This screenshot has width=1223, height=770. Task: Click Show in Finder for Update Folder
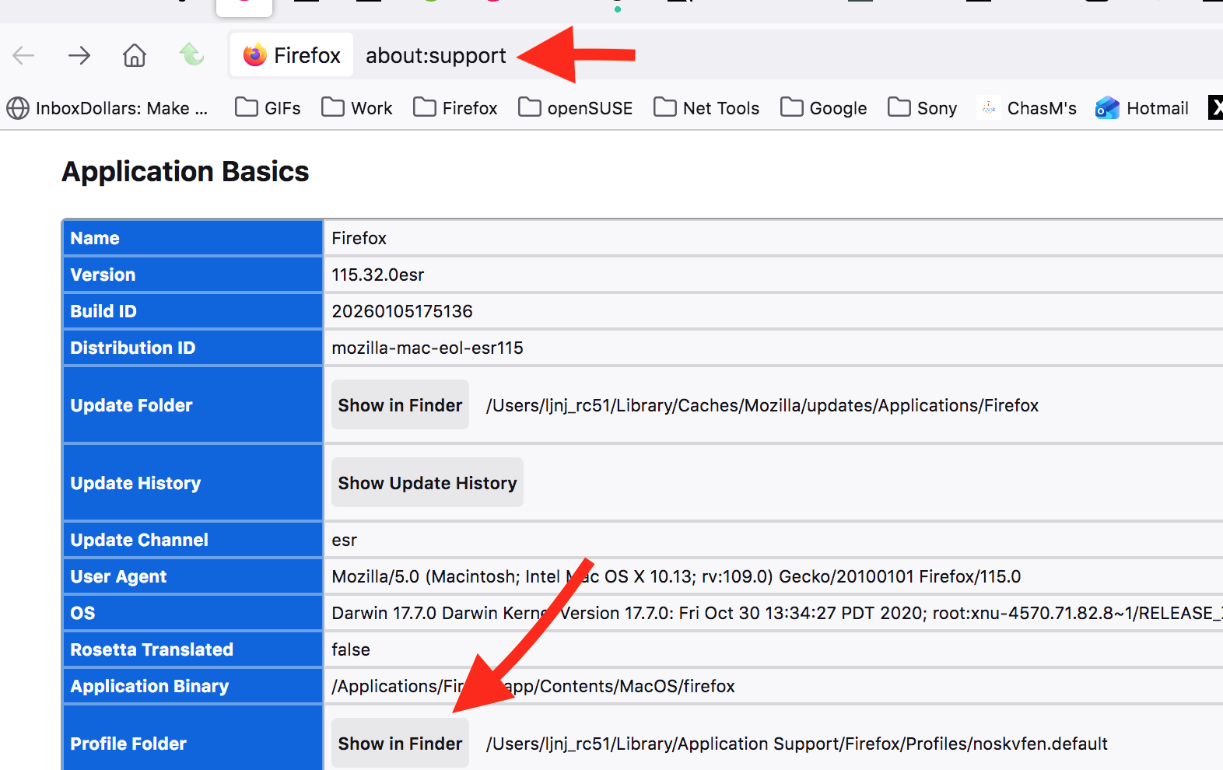[400, 405]
